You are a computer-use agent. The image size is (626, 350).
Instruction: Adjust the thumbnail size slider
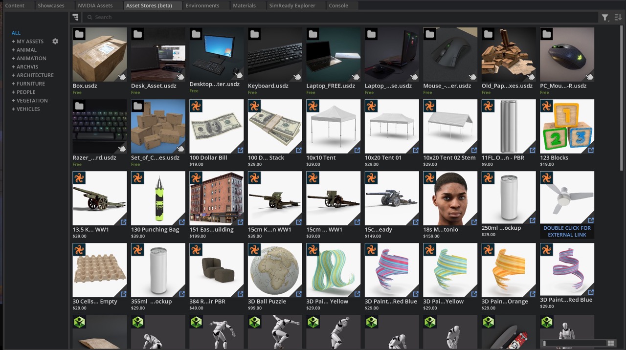[x=574, y=343]
